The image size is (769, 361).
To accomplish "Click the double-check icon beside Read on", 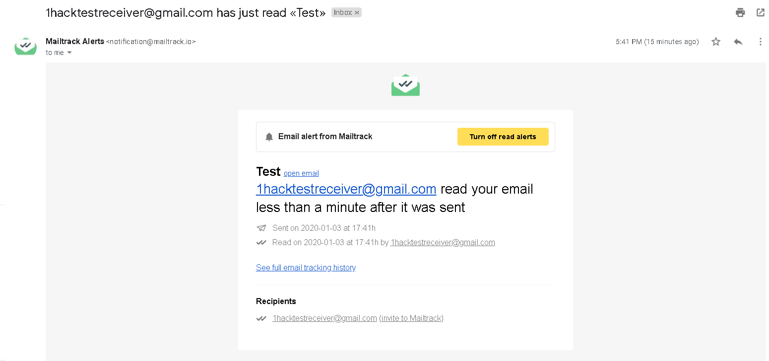I will 261,243.
